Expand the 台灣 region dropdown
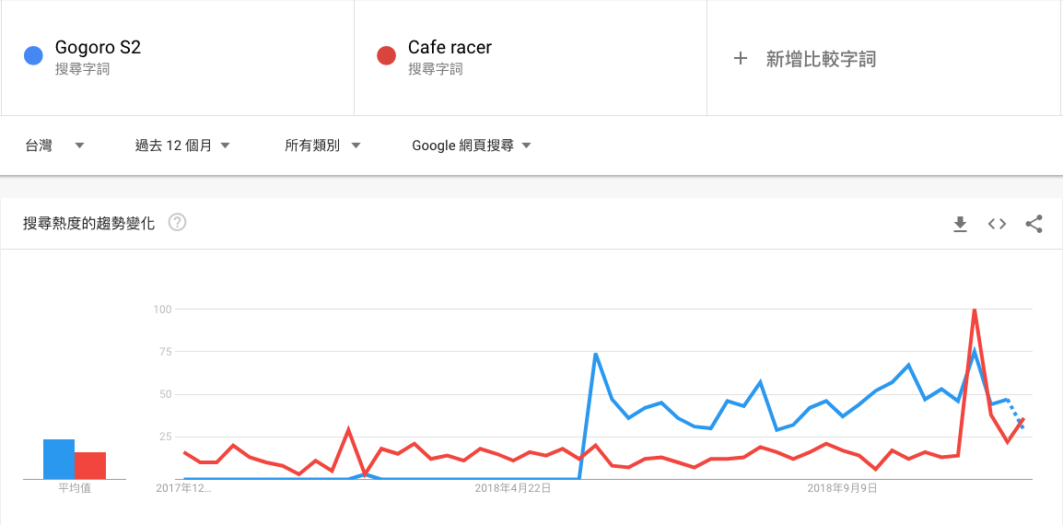 (54, 146)
